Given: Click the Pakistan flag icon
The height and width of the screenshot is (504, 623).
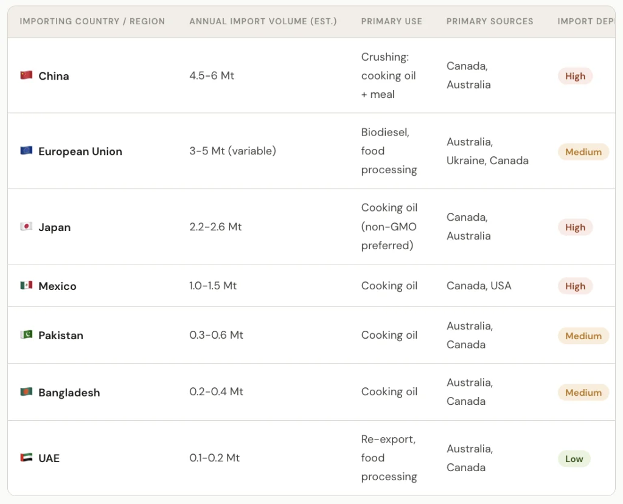Looking at the screenshot, I should [x=26, y=334].
